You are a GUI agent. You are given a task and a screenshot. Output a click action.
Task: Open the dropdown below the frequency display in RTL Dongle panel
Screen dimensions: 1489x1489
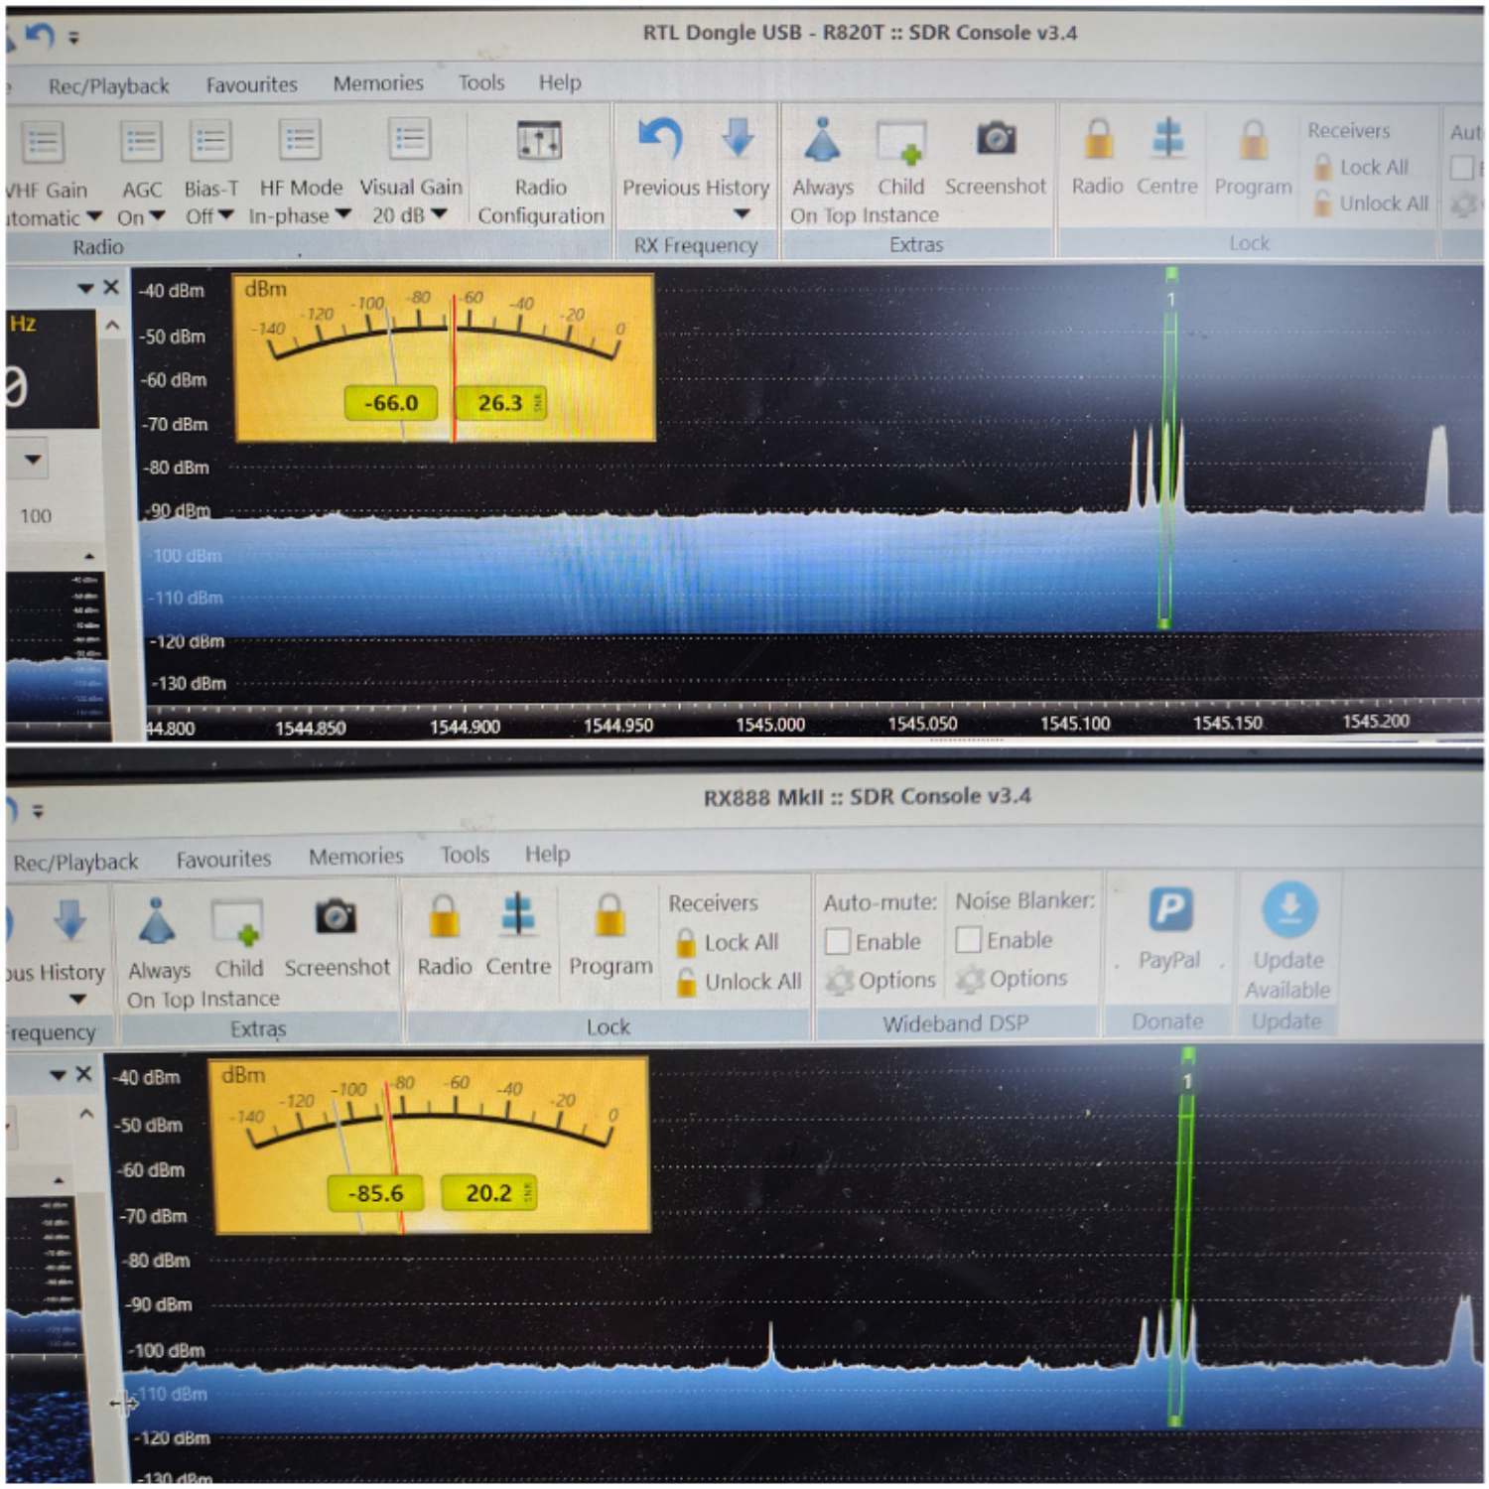33,460
